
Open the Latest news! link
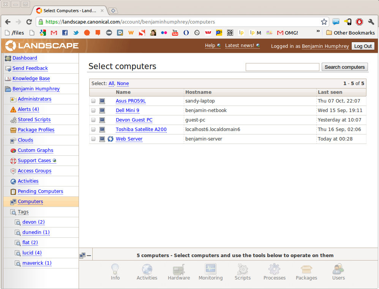(240, 46)
